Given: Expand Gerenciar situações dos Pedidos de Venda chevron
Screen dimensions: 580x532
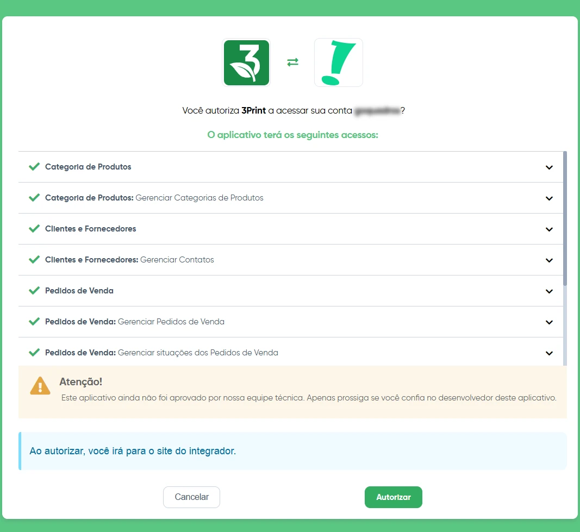Looking at the screenshot, I should tap(550, 353).
